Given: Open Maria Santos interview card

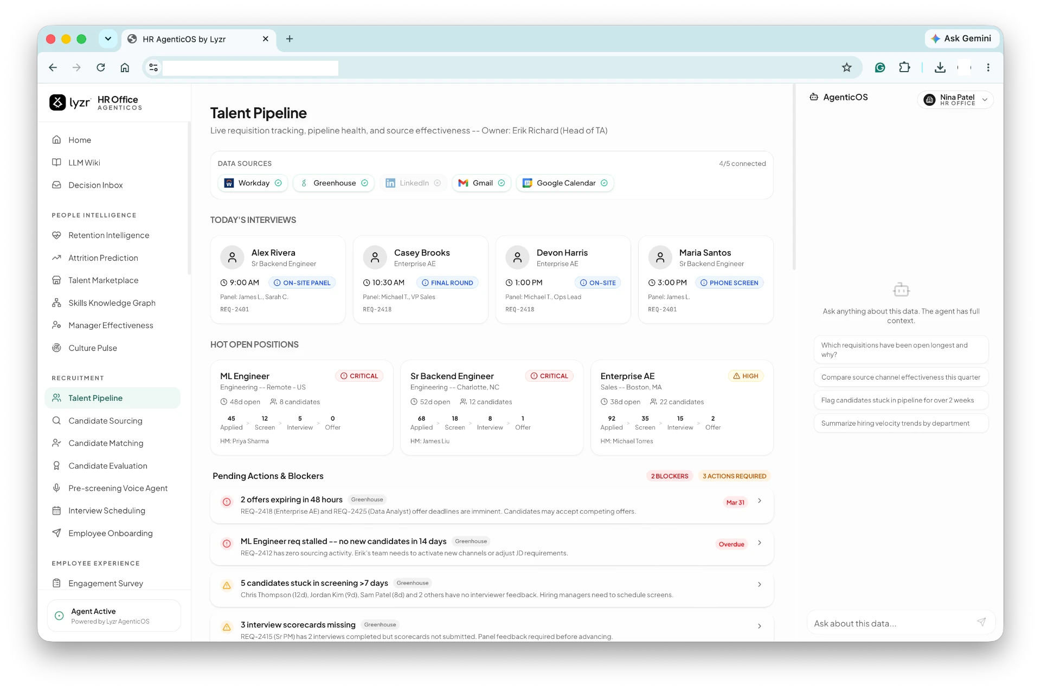Looking at the screenshot, I should (x=705, y=280).
